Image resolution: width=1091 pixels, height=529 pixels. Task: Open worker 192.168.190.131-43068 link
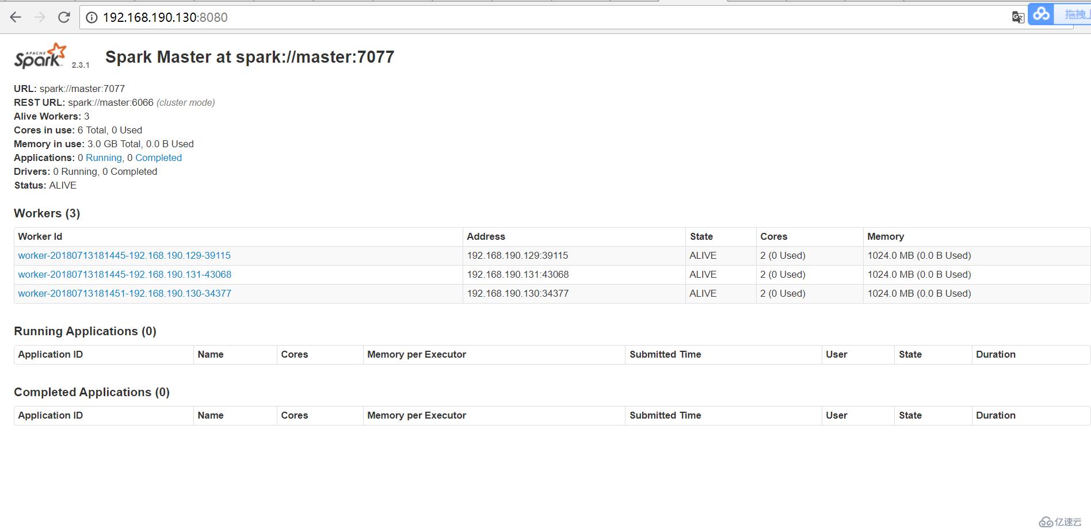click(124, 274)
